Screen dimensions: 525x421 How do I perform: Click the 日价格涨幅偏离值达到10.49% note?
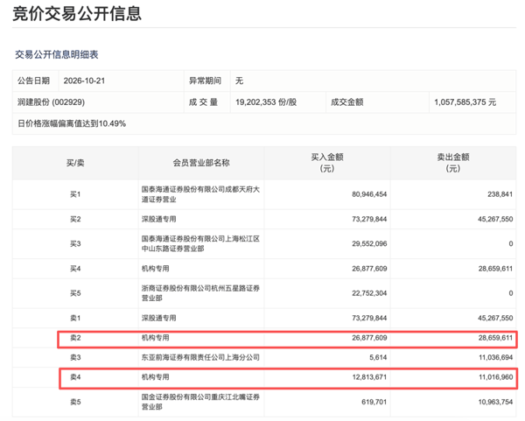[x=72, y=123]
